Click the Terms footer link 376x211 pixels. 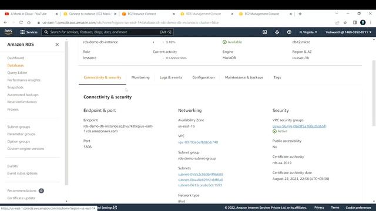click(335, 207)
